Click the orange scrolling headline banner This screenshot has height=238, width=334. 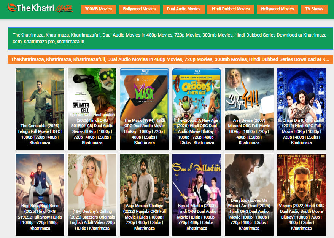click(170, 59)
